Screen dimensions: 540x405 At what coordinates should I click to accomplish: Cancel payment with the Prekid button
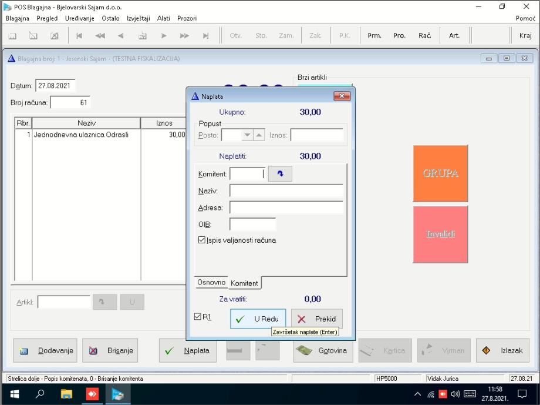(317, 319)
